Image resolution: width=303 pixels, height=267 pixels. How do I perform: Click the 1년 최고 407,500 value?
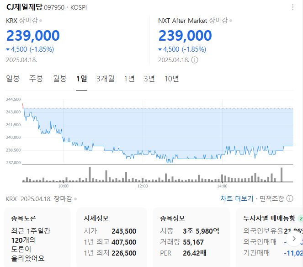[x=124, y=242]
